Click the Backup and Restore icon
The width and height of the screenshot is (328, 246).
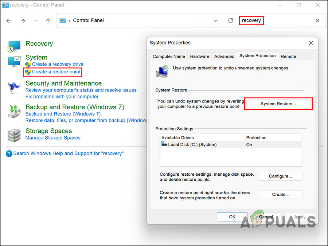pos(14,112)
